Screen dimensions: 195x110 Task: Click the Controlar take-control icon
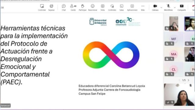point(42,7)
